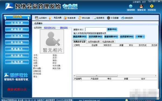Screen dimensions: 162x101
Task: Click 订单号 column header
Action: (x=77, y=45)
